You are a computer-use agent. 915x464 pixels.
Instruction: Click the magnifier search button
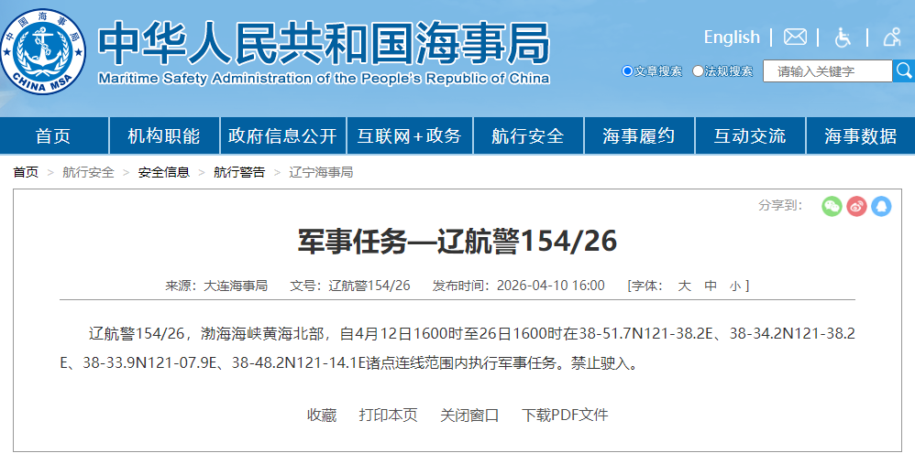pyautogui.click(x=903, y=70)
